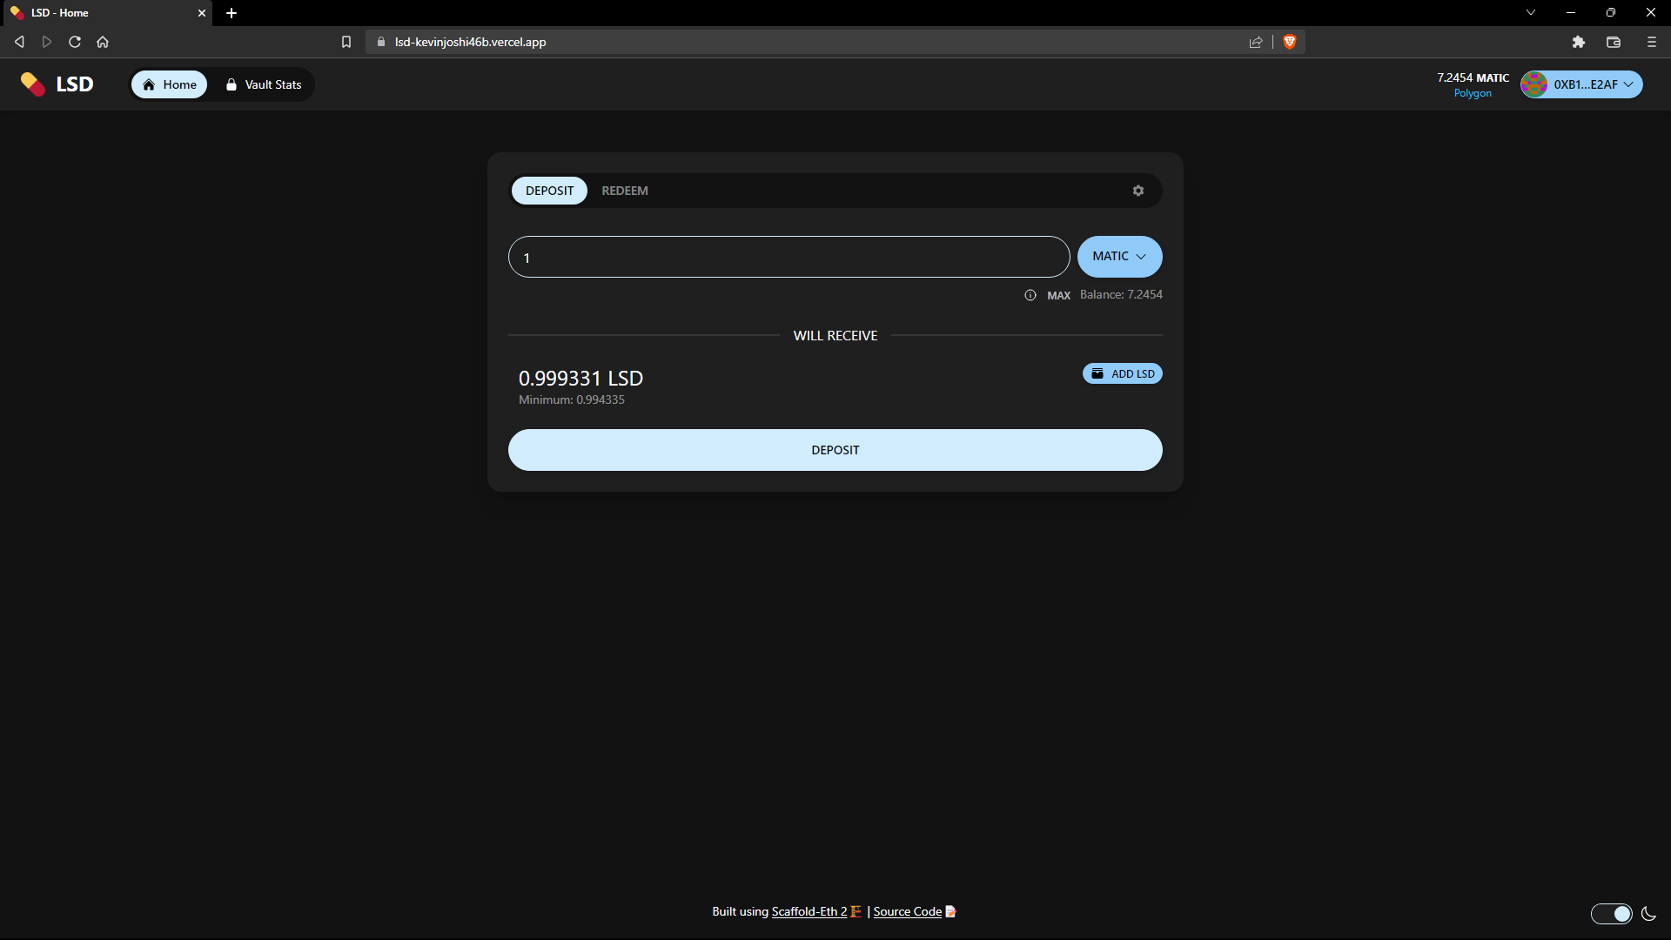
Task: Click the settings gear icon
Action: [1138, 191]
